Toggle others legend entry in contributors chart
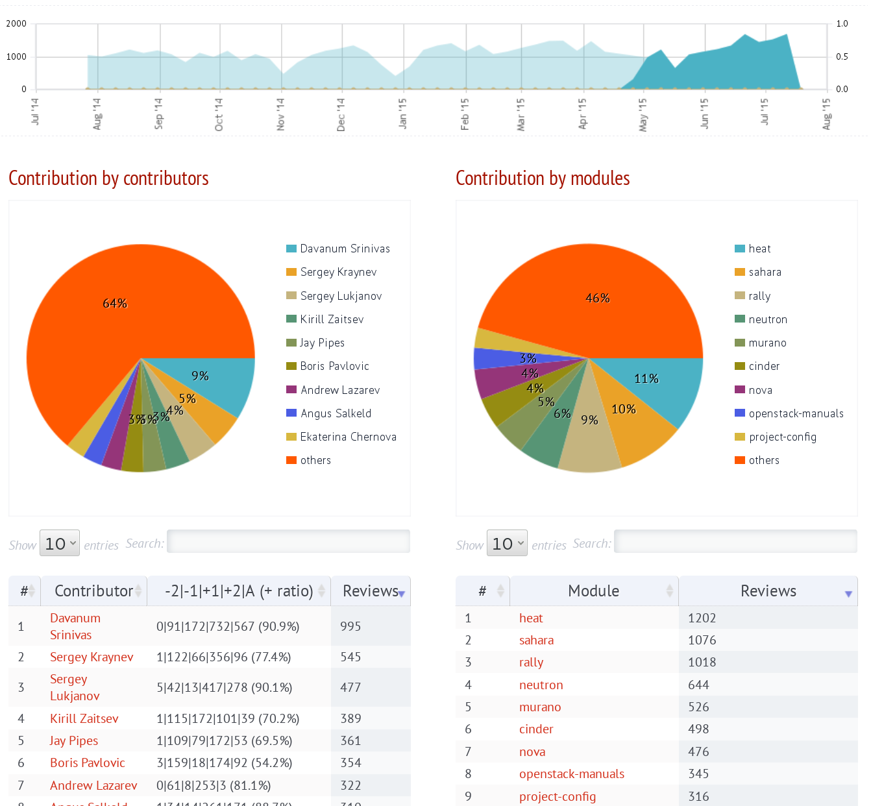871x806 pixels. (x=315, y=460)
